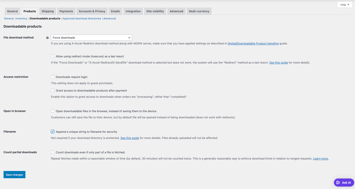Enable Downloads require login
This screenshot has width=355, height=189.
[52, 77]
